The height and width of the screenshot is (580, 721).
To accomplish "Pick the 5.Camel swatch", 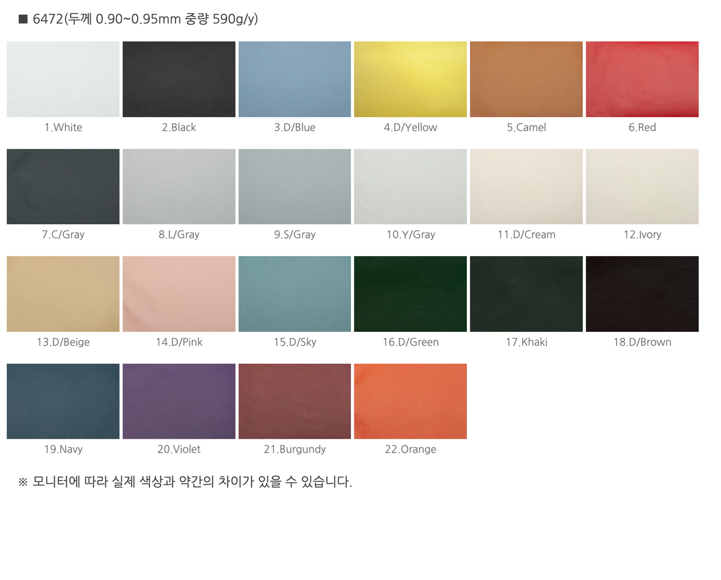I will pyautogui.click(x=526, y=79).
